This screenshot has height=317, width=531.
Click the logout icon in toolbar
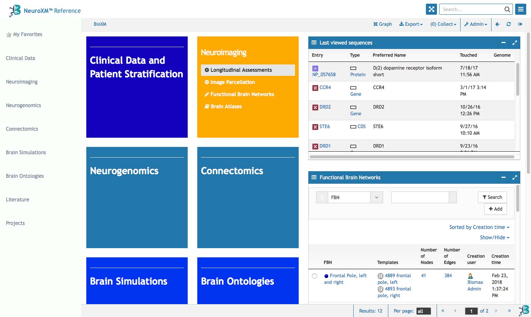click(x=520, y=24)
